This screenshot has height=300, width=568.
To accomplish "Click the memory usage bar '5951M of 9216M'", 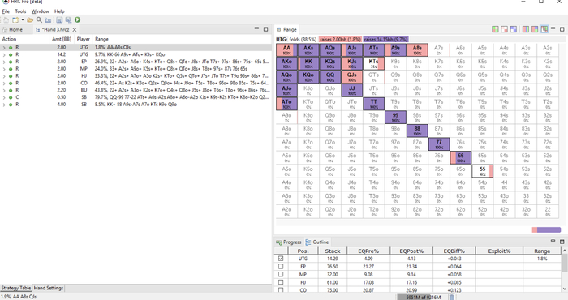I will click(423, 297).
